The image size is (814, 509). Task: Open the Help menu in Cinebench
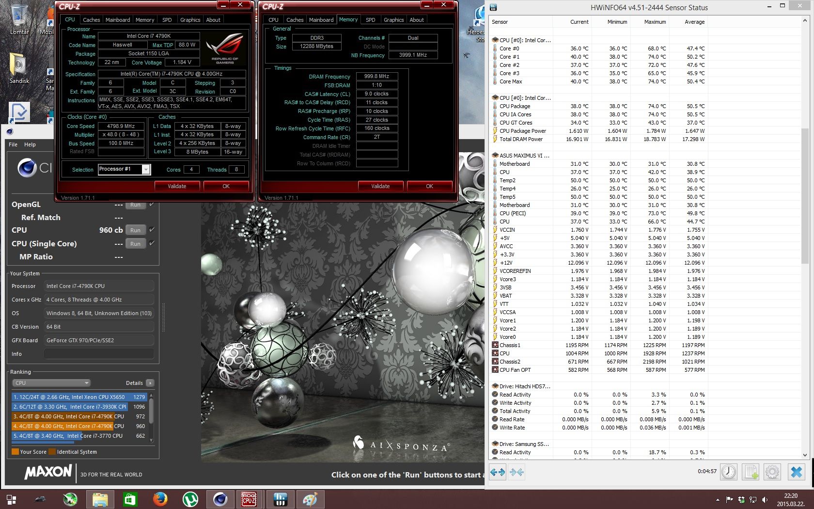[x=30, y=144]
